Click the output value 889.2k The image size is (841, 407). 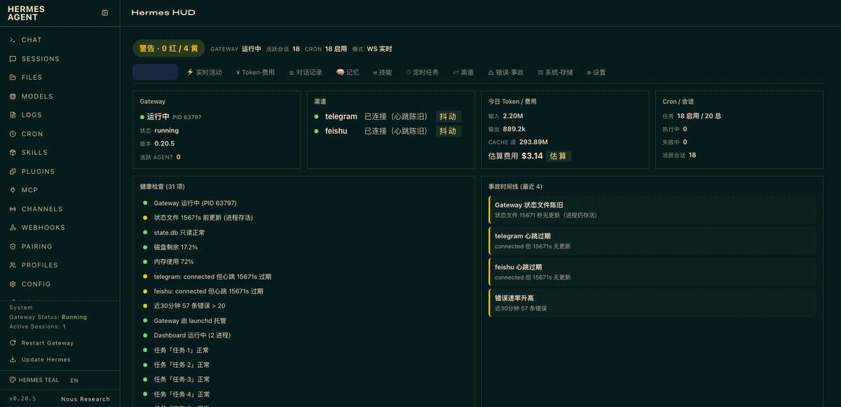pyautogui.click(x=514, y=129)
